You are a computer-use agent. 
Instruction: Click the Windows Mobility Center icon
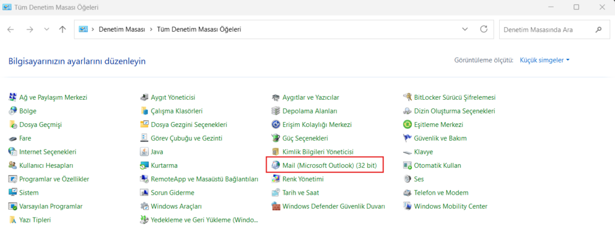coord(408,206)
